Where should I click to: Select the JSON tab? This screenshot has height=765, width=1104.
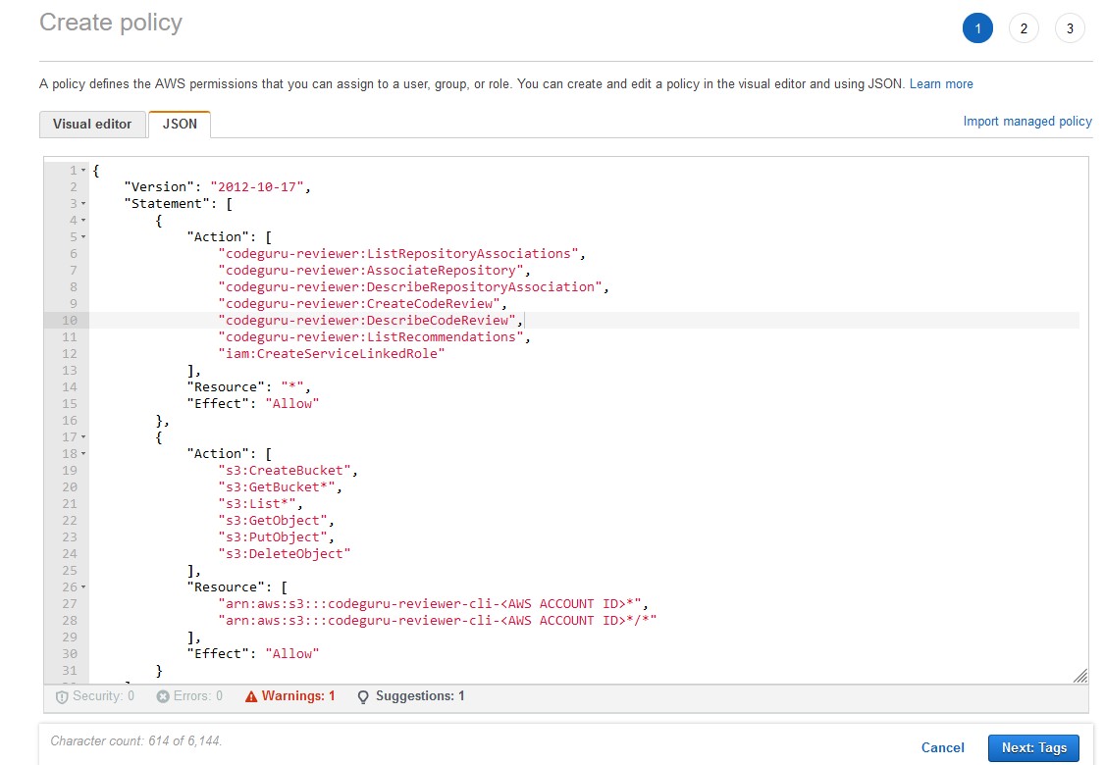tap(180, 125)
